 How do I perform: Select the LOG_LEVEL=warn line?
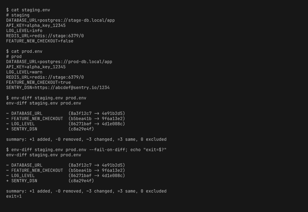click(24, 72)
